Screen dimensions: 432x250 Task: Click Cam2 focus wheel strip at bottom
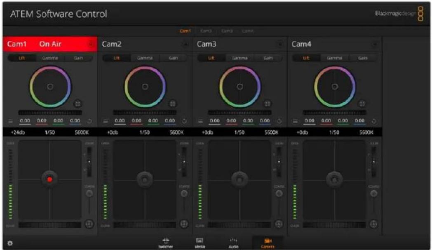pos(145,225)
